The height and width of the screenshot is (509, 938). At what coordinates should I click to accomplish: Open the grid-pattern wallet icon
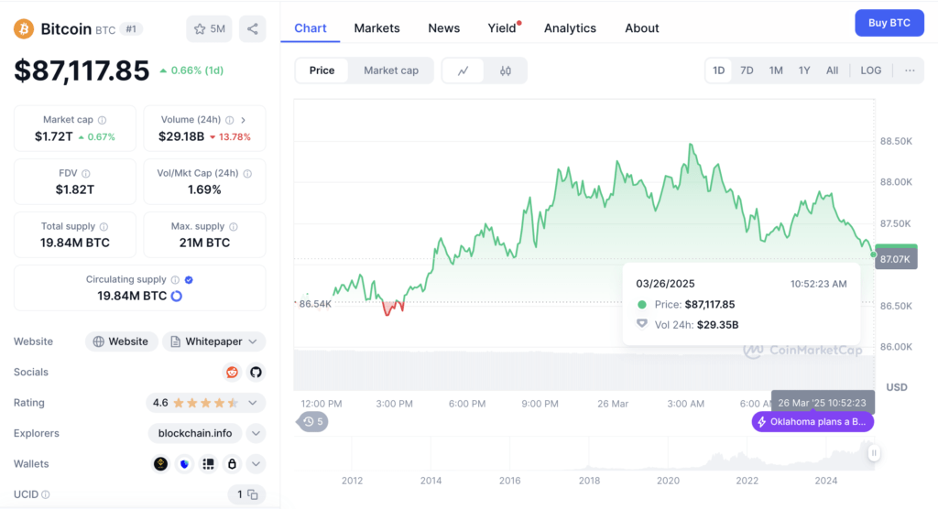(208, 463)
